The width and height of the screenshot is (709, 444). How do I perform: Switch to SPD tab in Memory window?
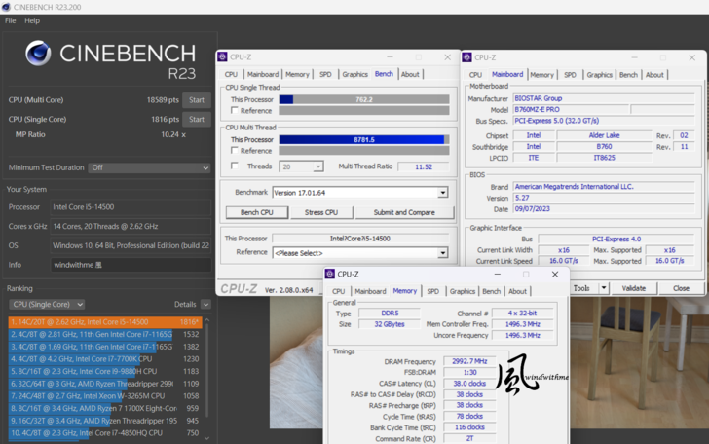tap(432, 291)
